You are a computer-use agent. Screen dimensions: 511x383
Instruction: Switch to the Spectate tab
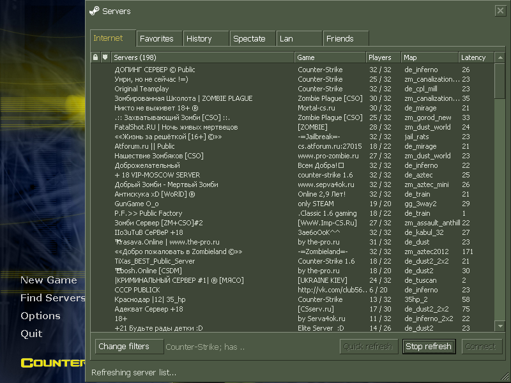(x=252, y=39)
